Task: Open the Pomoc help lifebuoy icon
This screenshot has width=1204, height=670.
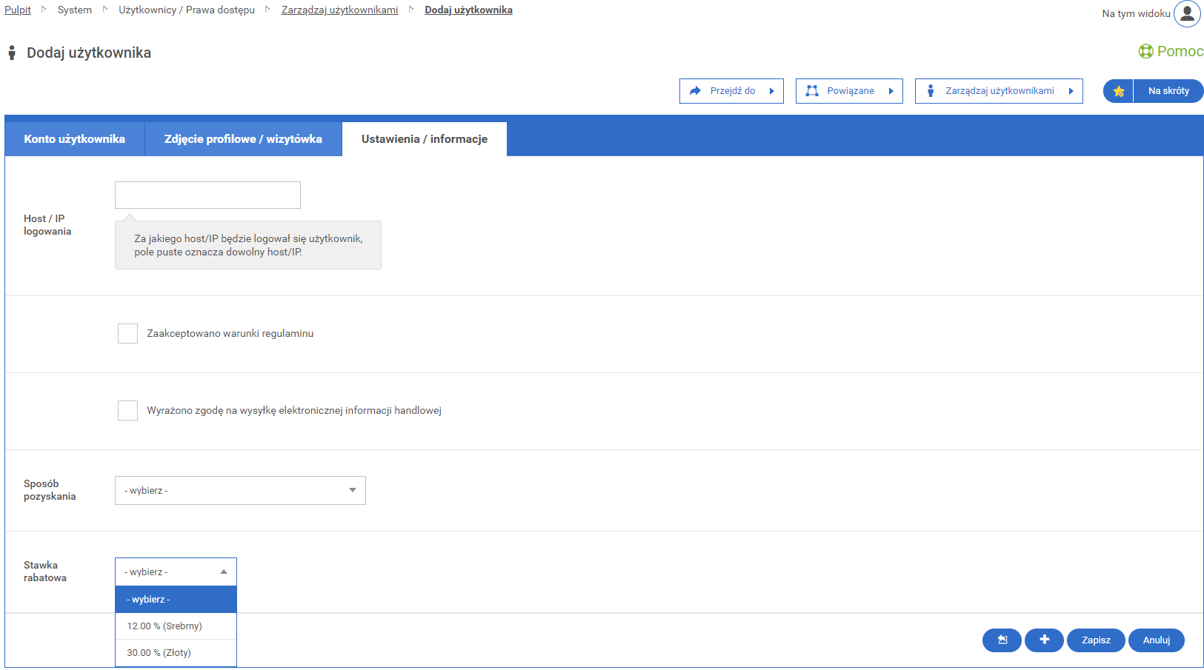Action: pyautogui.click(x=1145, y=51)
